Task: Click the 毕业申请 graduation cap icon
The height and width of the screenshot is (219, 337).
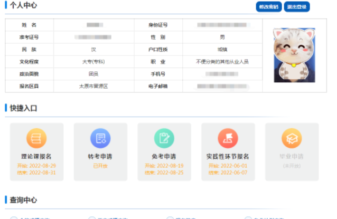Action: tap(292, 138)
